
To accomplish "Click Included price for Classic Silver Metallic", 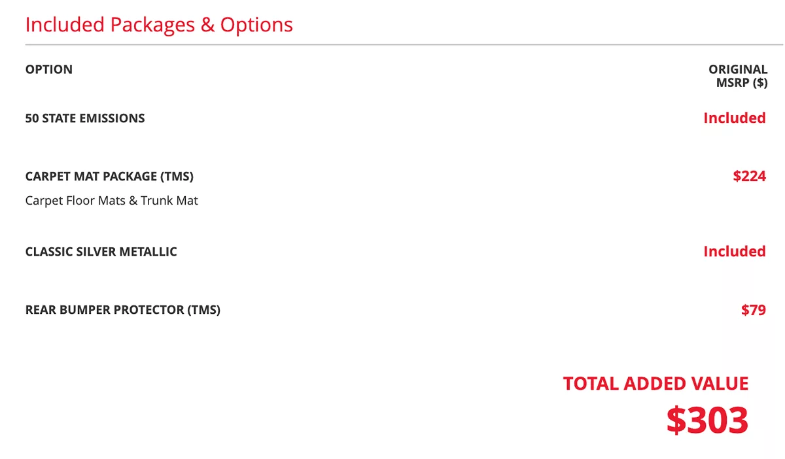I will point(734,252).
